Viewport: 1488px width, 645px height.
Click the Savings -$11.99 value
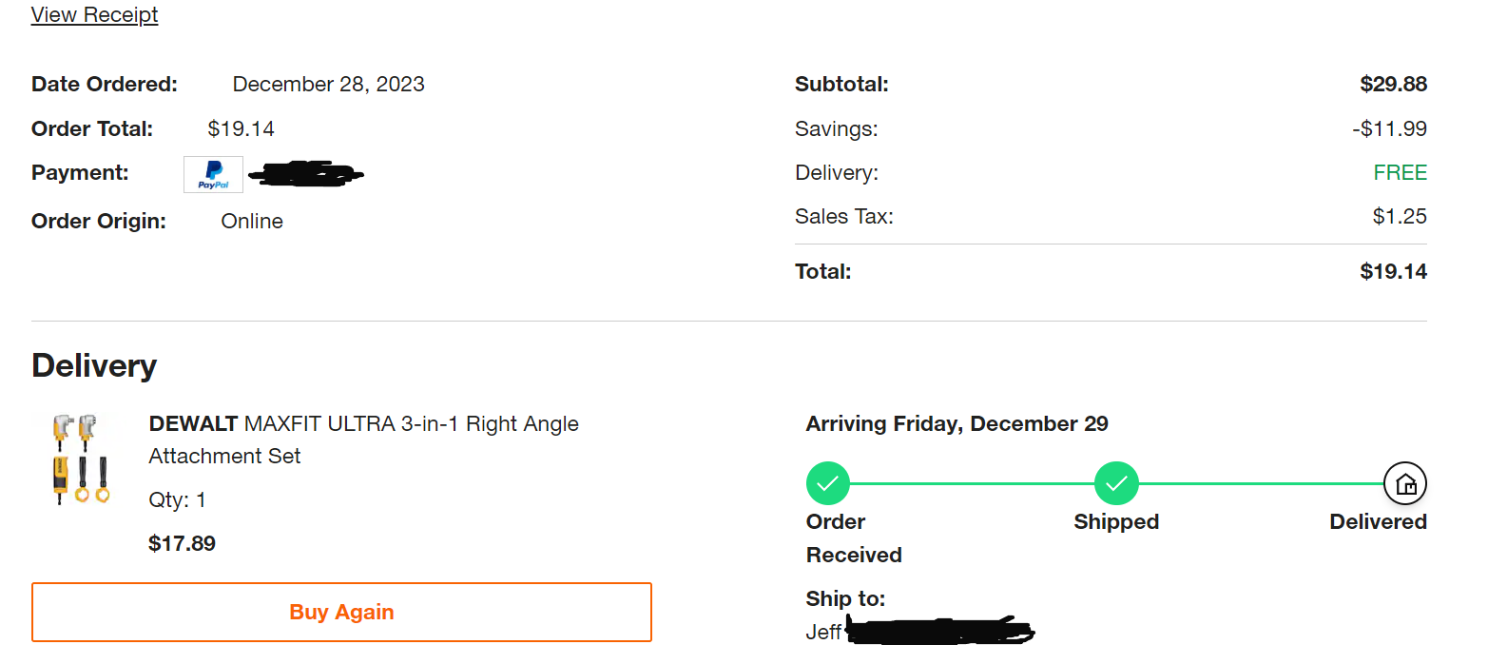coord(1389,128)
